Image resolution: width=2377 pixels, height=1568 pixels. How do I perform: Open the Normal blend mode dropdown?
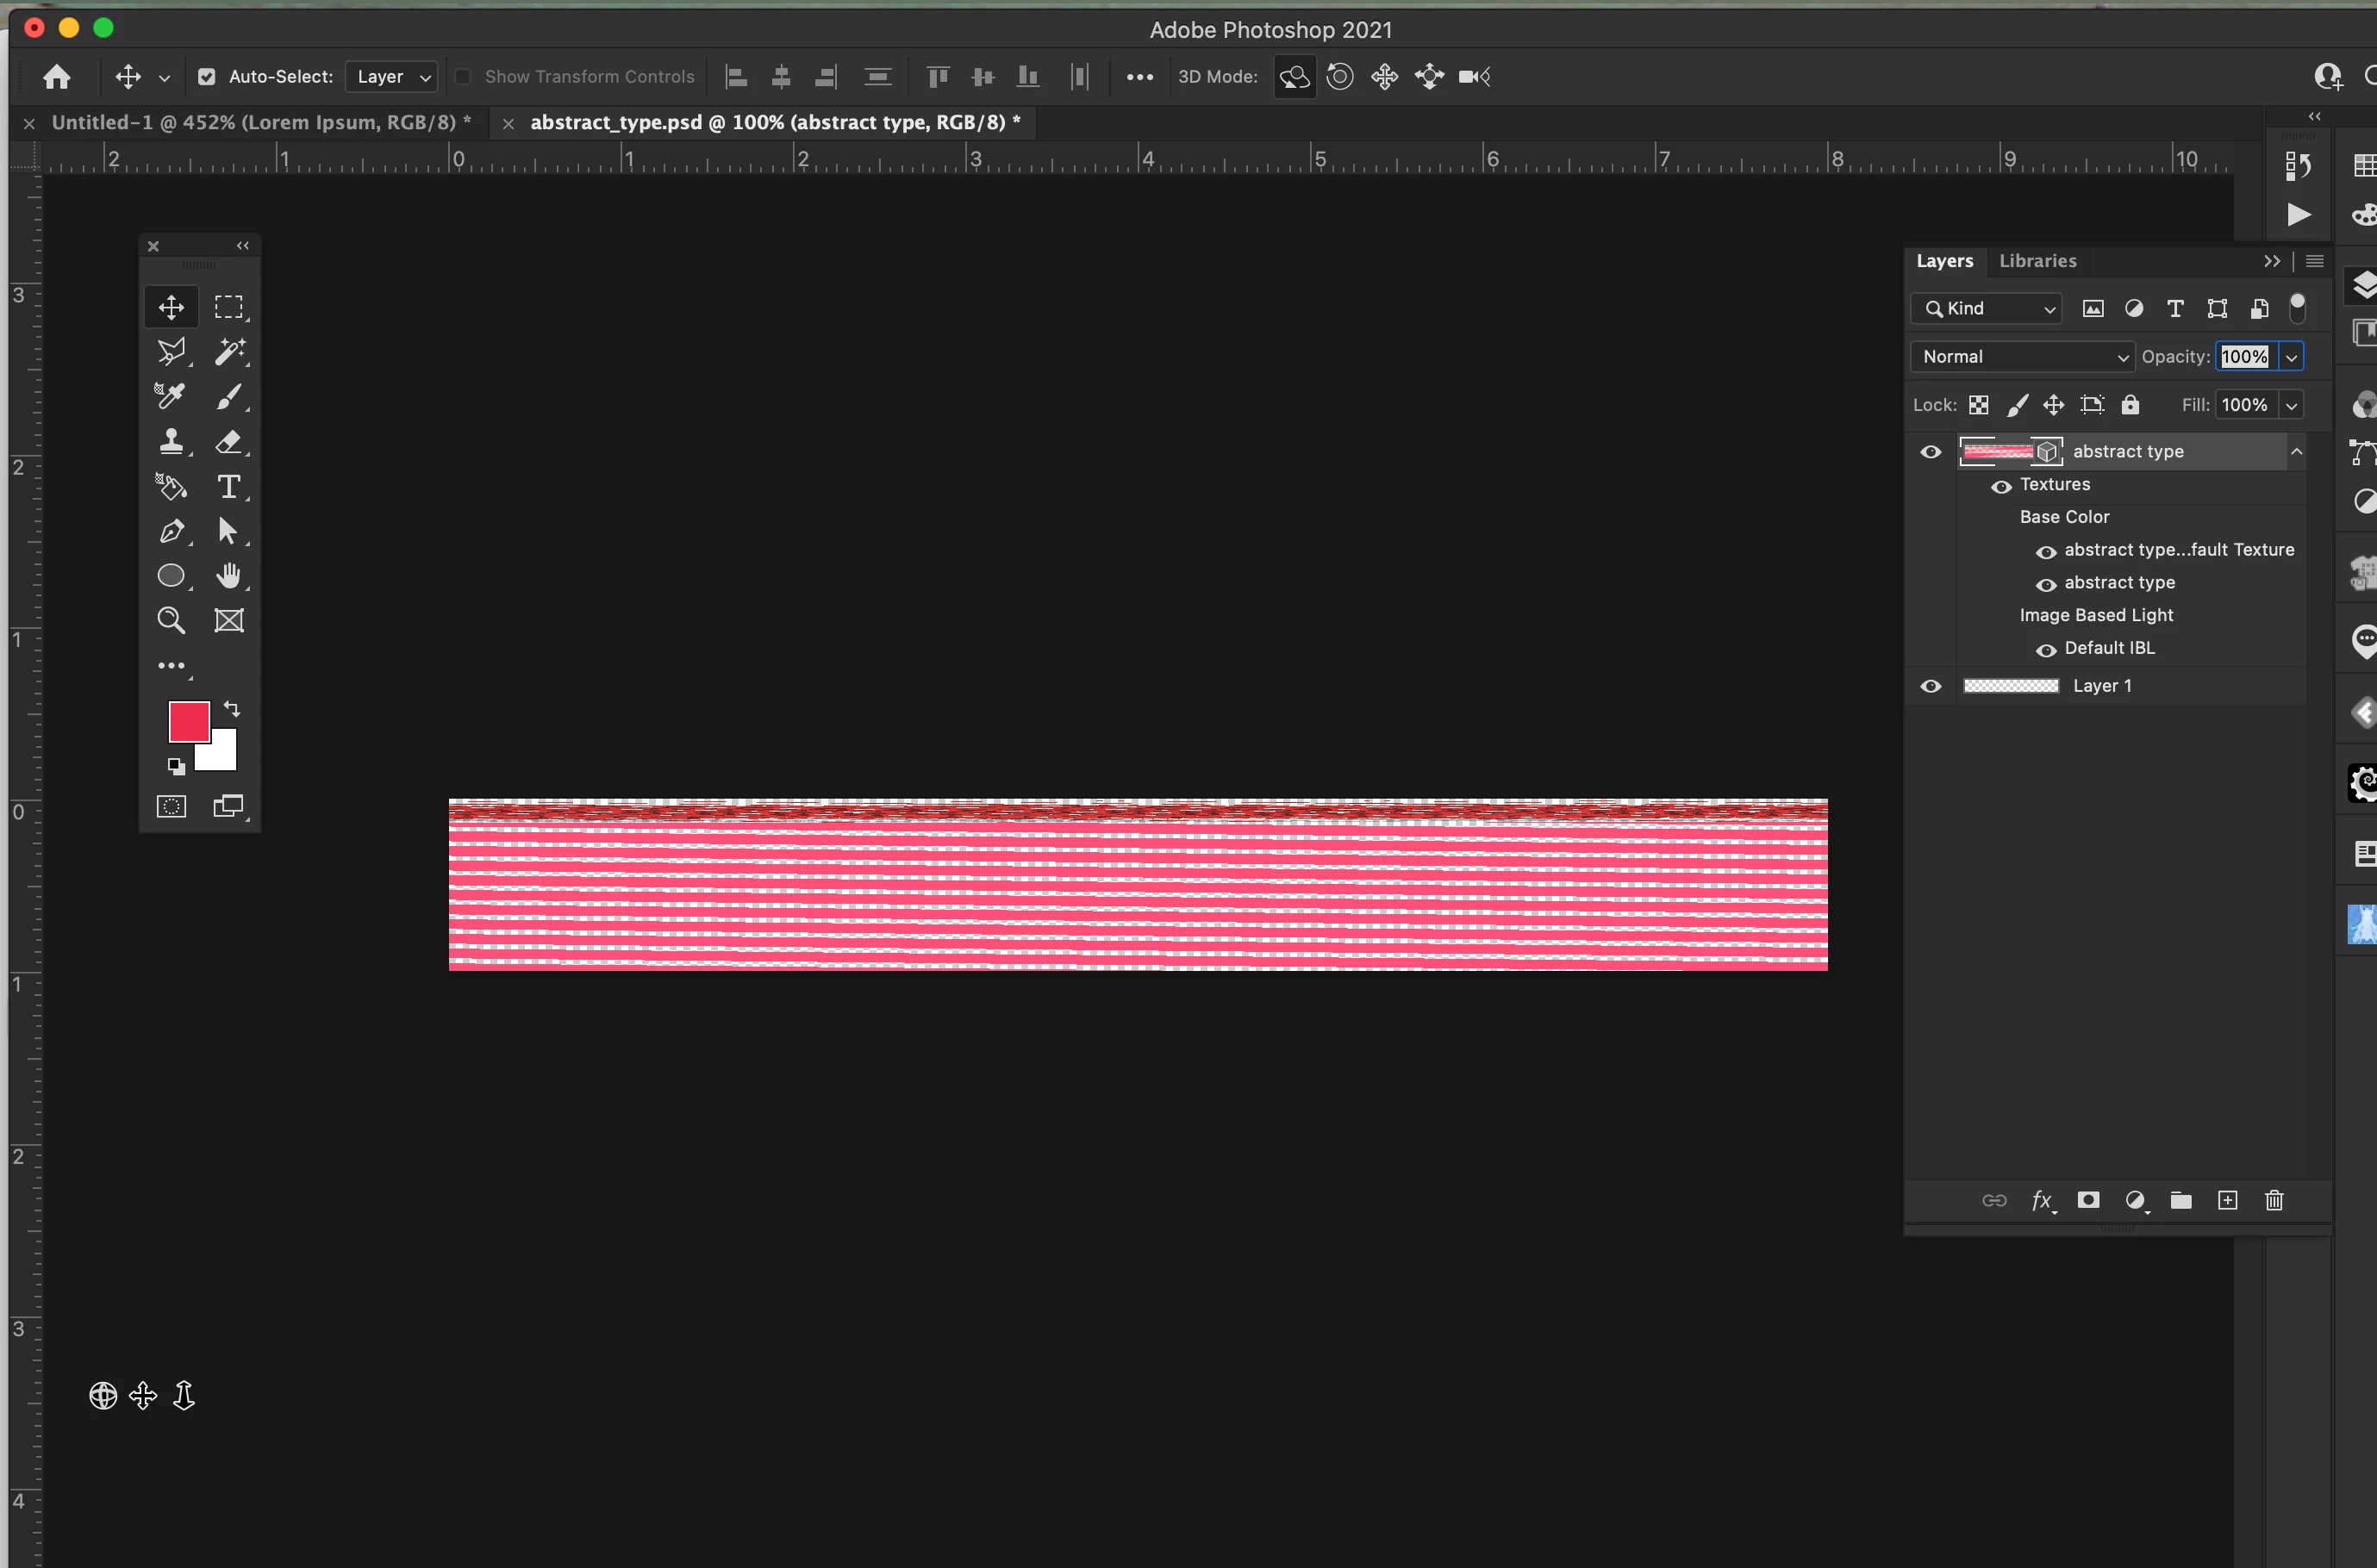[2022, 357]
